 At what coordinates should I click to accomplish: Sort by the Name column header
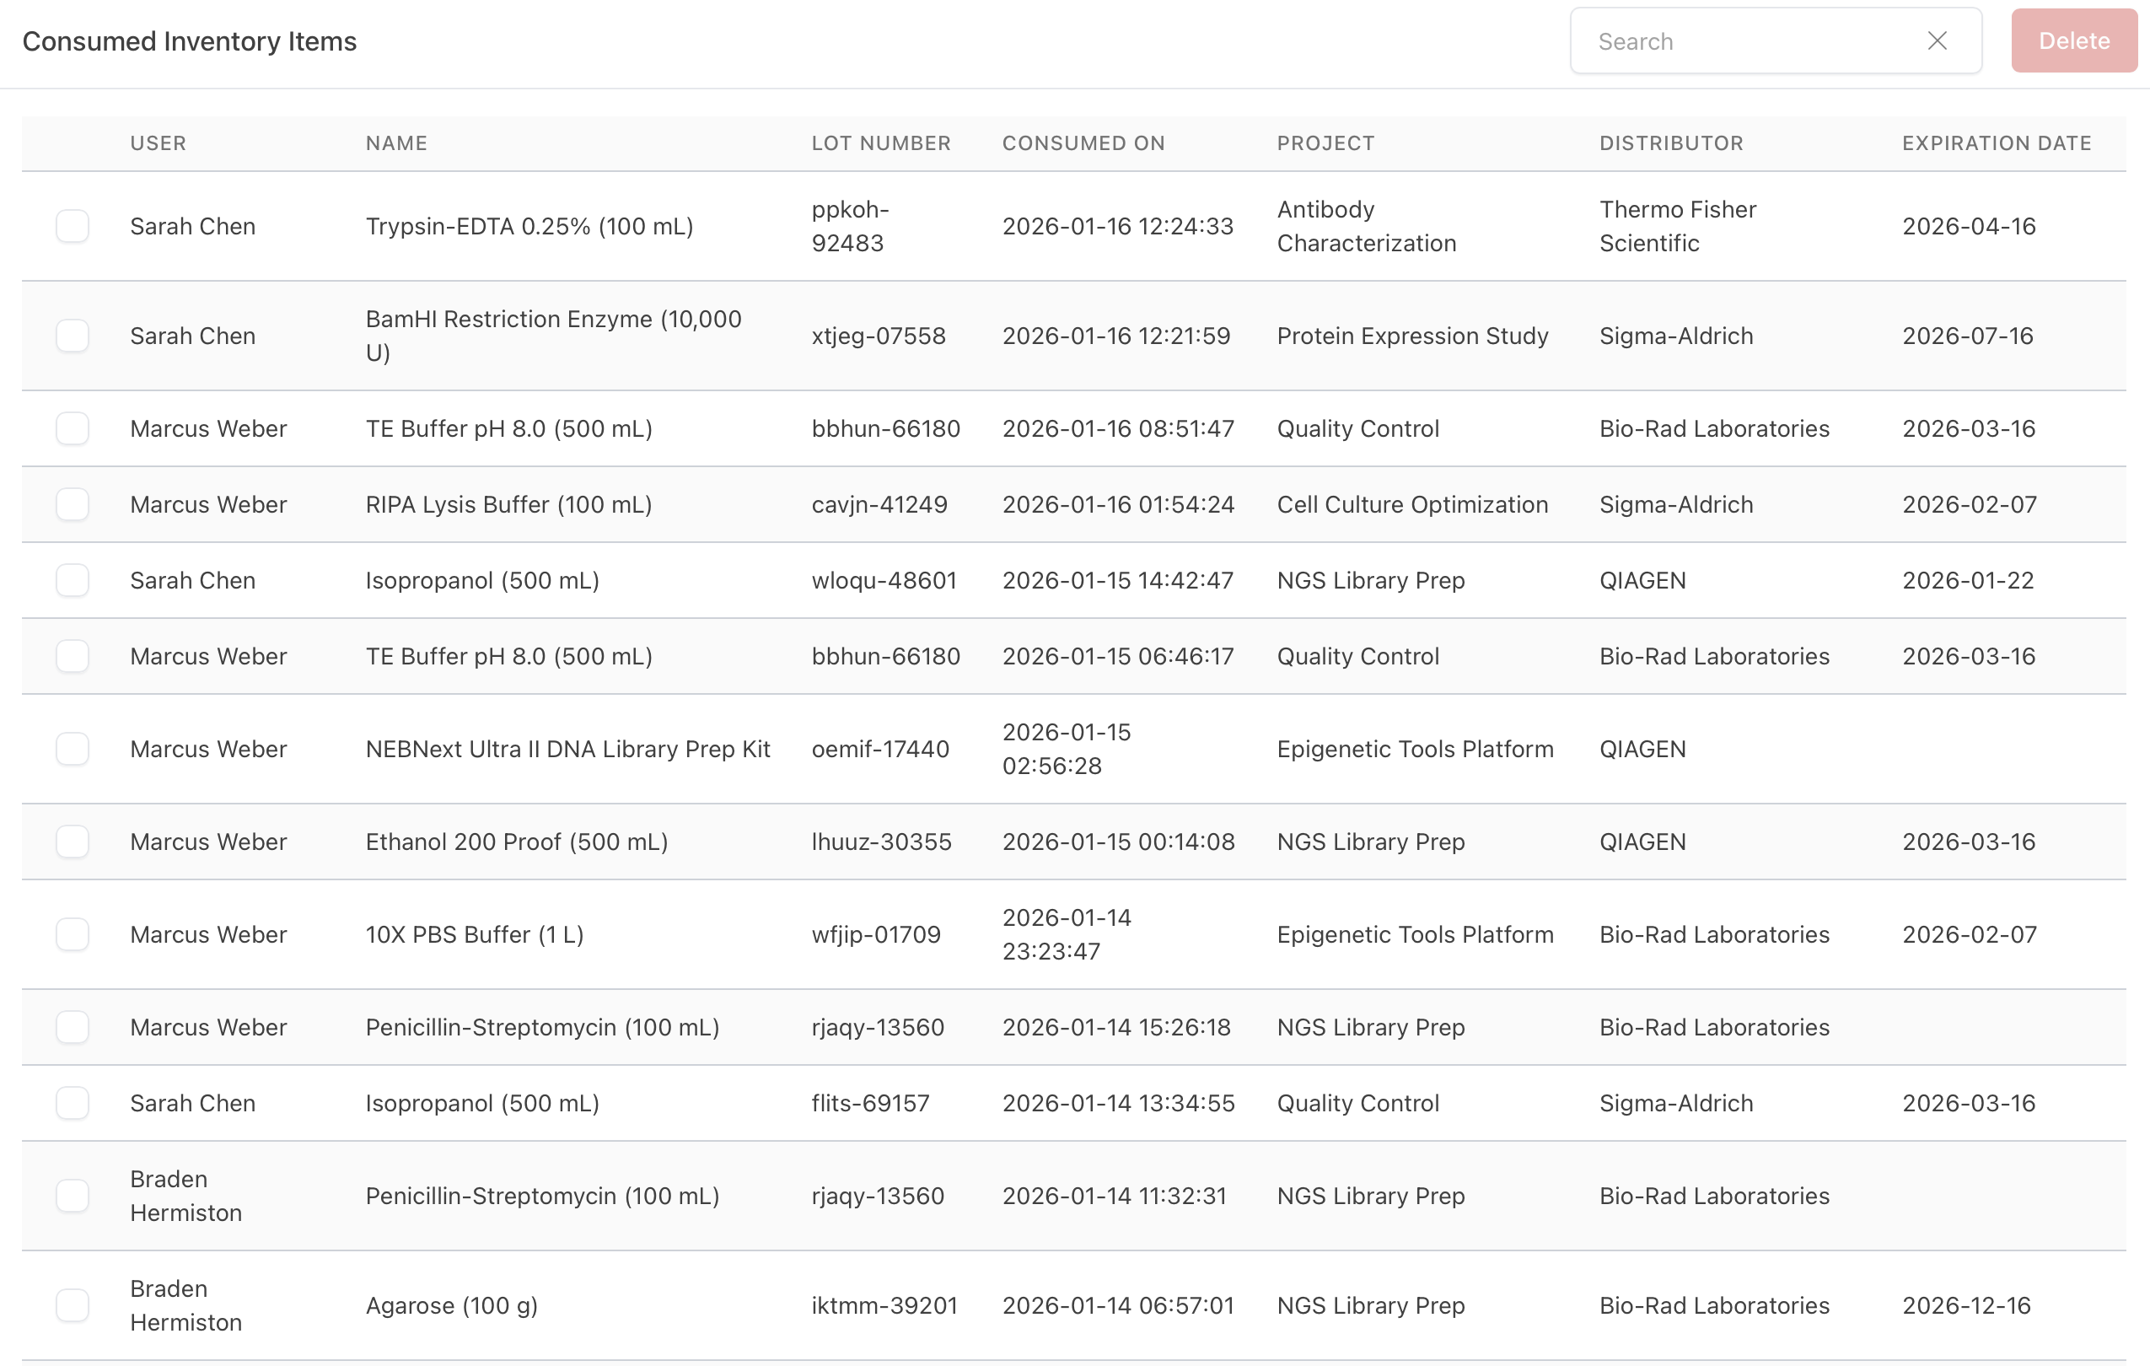pyautogui.click(x=396, y=143)
